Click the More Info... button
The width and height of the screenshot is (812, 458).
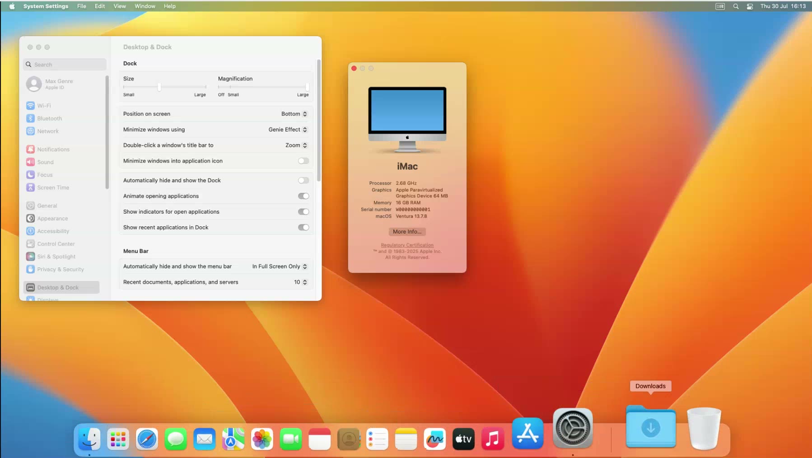tap(407, 232)
